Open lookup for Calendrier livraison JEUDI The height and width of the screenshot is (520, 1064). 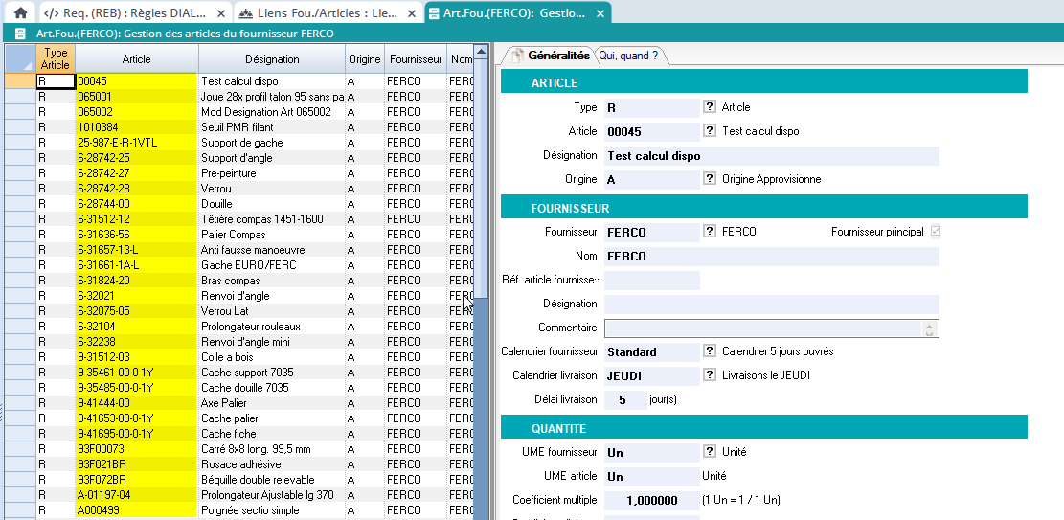(710, 375)
